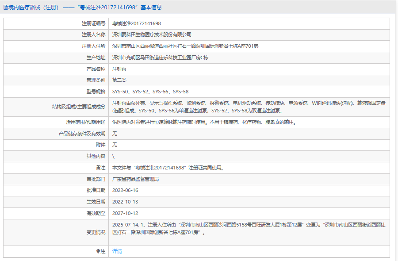
Task: Click the 审批部门 label
Action: pyautogui.click(x=96, y=179)
